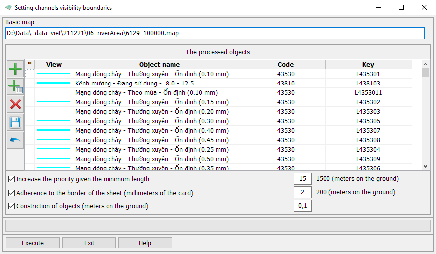436x254 pixels.
Task: Click the Object name column header
Action: click(x=159, y=64)
